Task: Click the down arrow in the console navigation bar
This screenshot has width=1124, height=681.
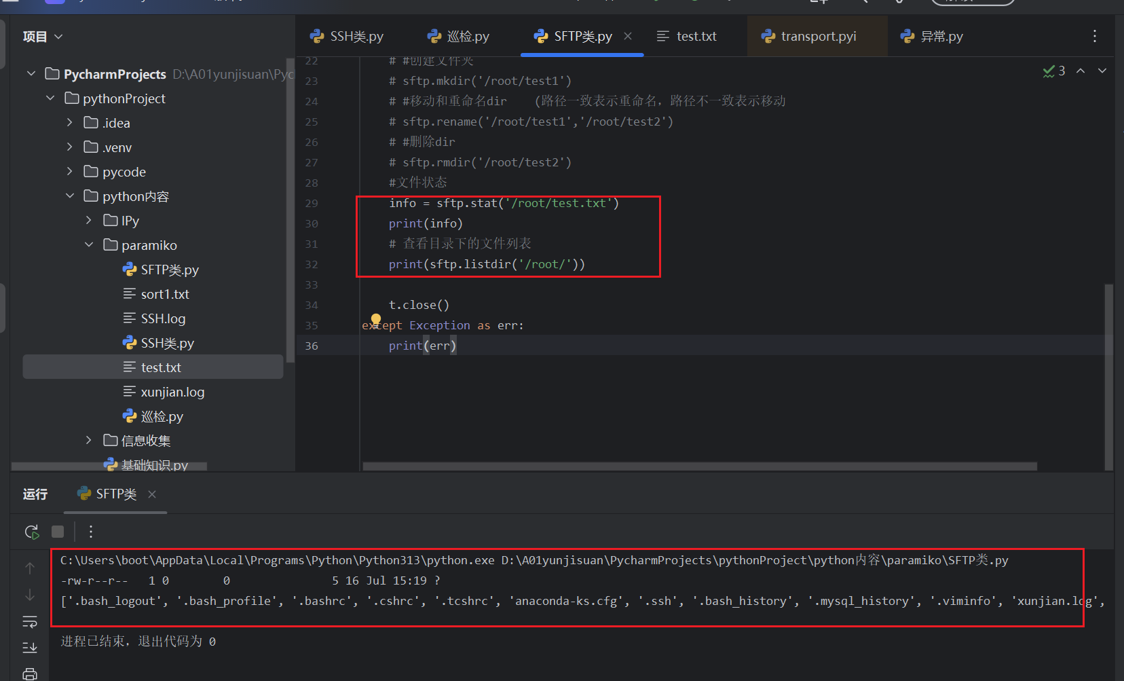Action: point(30,595)
